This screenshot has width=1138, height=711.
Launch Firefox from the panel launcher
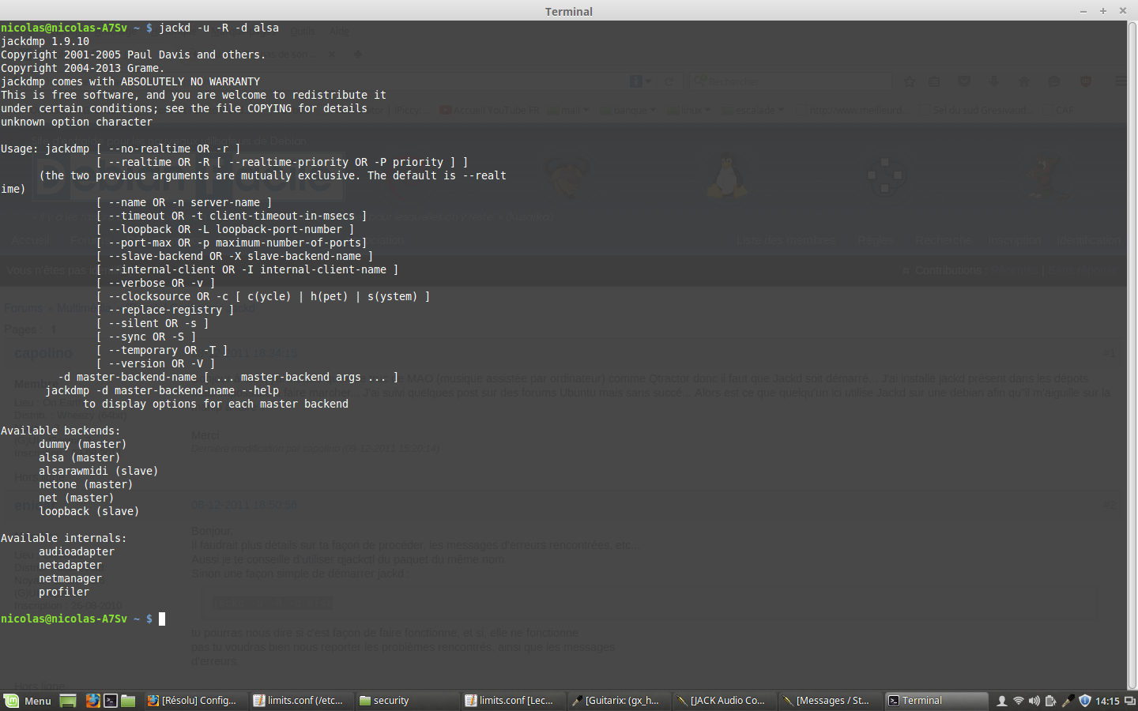[92, 701]
